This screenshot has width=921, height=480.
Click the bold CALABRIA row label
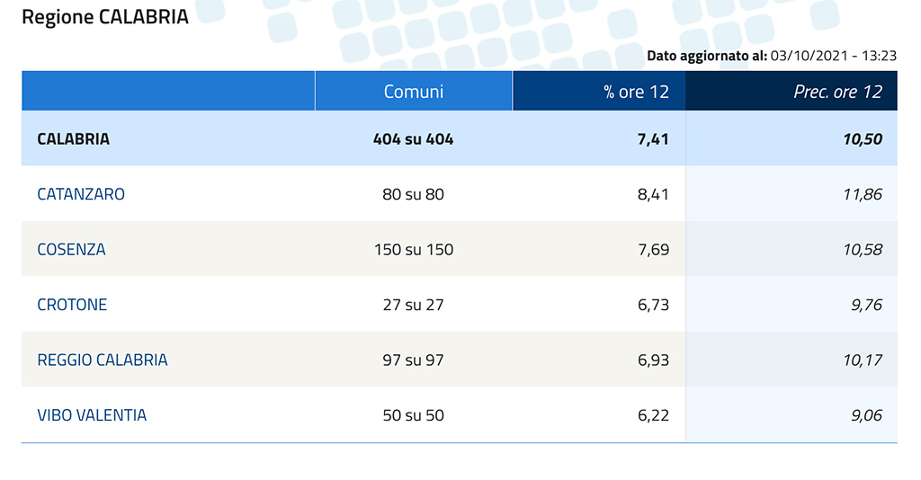(74, 139)
